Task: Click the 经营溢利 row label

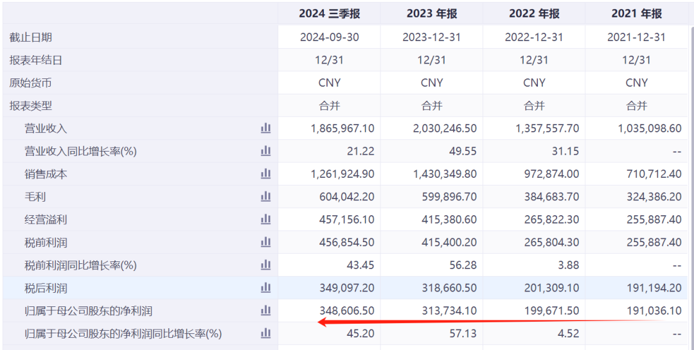Action: tap(46, 220)
